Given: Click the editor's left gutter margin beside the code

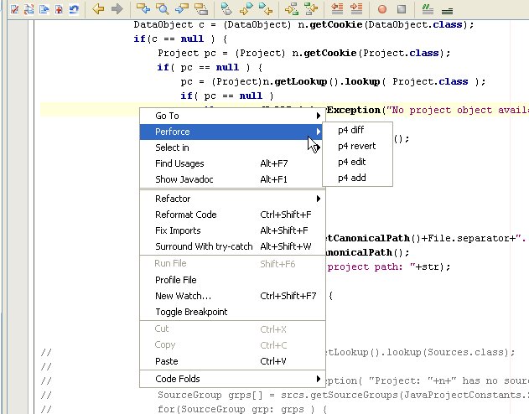Looking at the screenshot, I should (x=18, y=215).
